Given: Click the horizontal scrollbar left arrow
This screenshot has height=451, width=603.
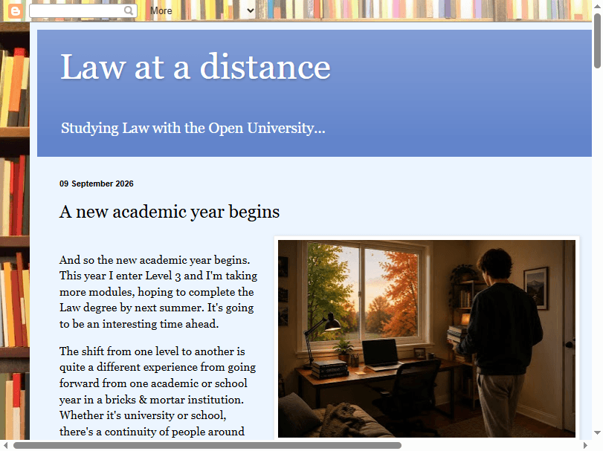Looking at the screenshot, I should click(5, 445).
